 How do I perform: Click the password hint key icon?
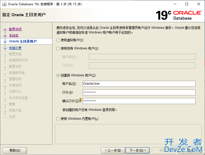[80, 100]
